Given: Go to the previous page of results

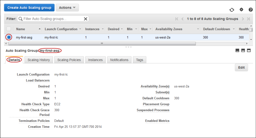Looking at the screenshot, I should [183, 19].
